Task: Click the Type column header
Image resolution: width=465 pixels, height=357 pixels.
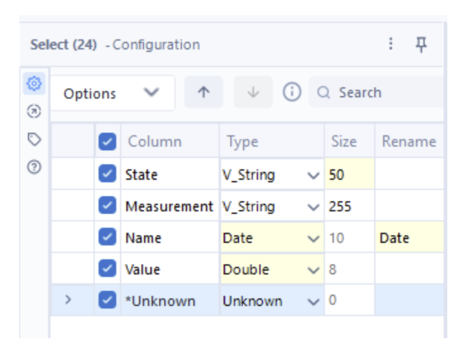Action: point(243,141)
